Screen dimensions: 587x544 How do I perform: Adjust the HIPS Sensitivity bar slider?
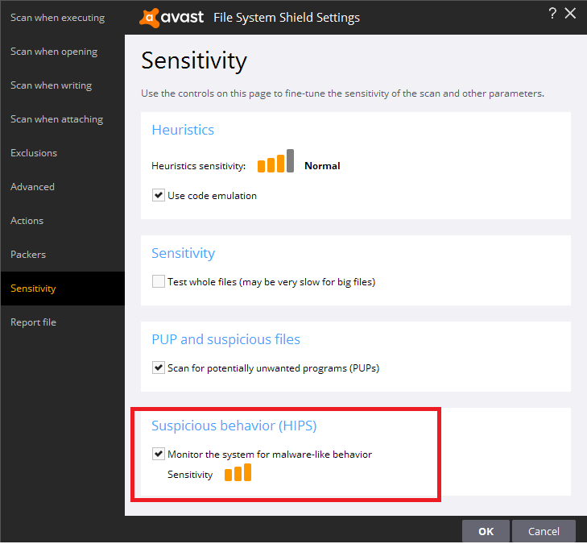[x=238, y=473]
